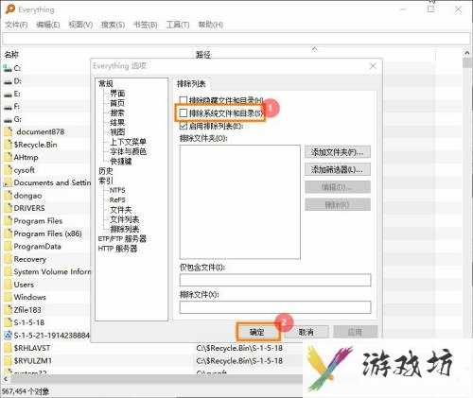Select 结果 in options tree
The width and height of the screenshot is (473, 398).
pyautogui.click(x=117, y=122)
